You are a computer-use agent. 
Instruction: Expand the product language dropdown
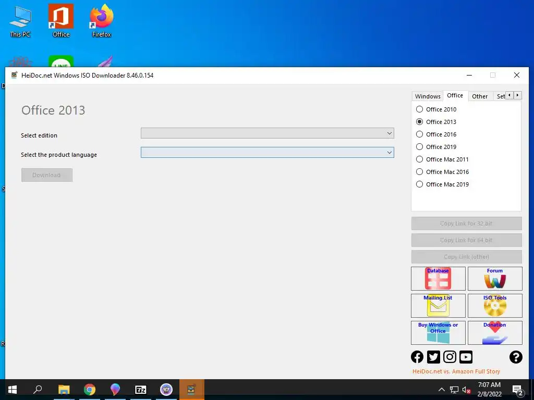point(268,153)
